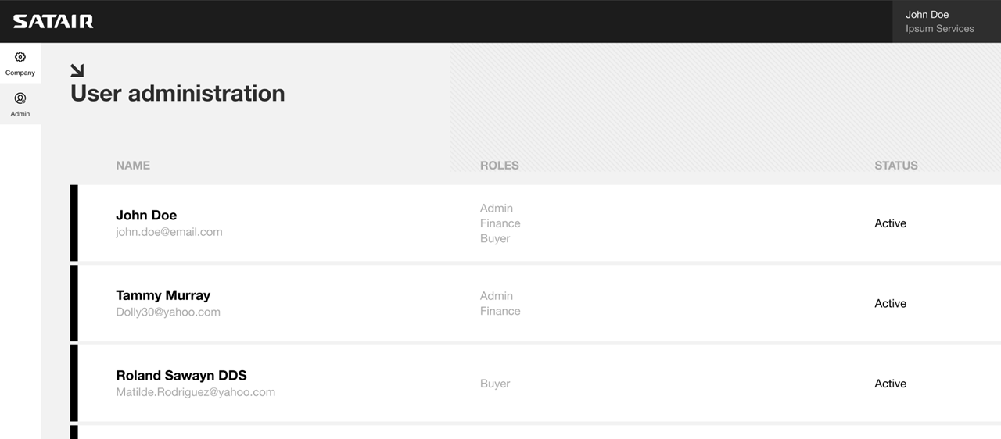This screenshot has width=1001, height=439.
Task: Click the Satair logo
Action: pos(53,21)
